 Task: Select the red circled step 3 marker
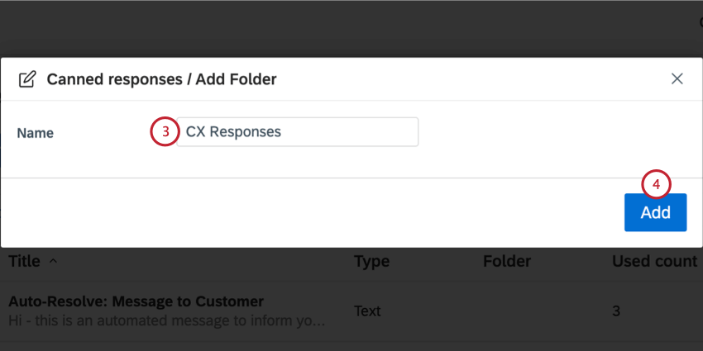pos(165,131)
